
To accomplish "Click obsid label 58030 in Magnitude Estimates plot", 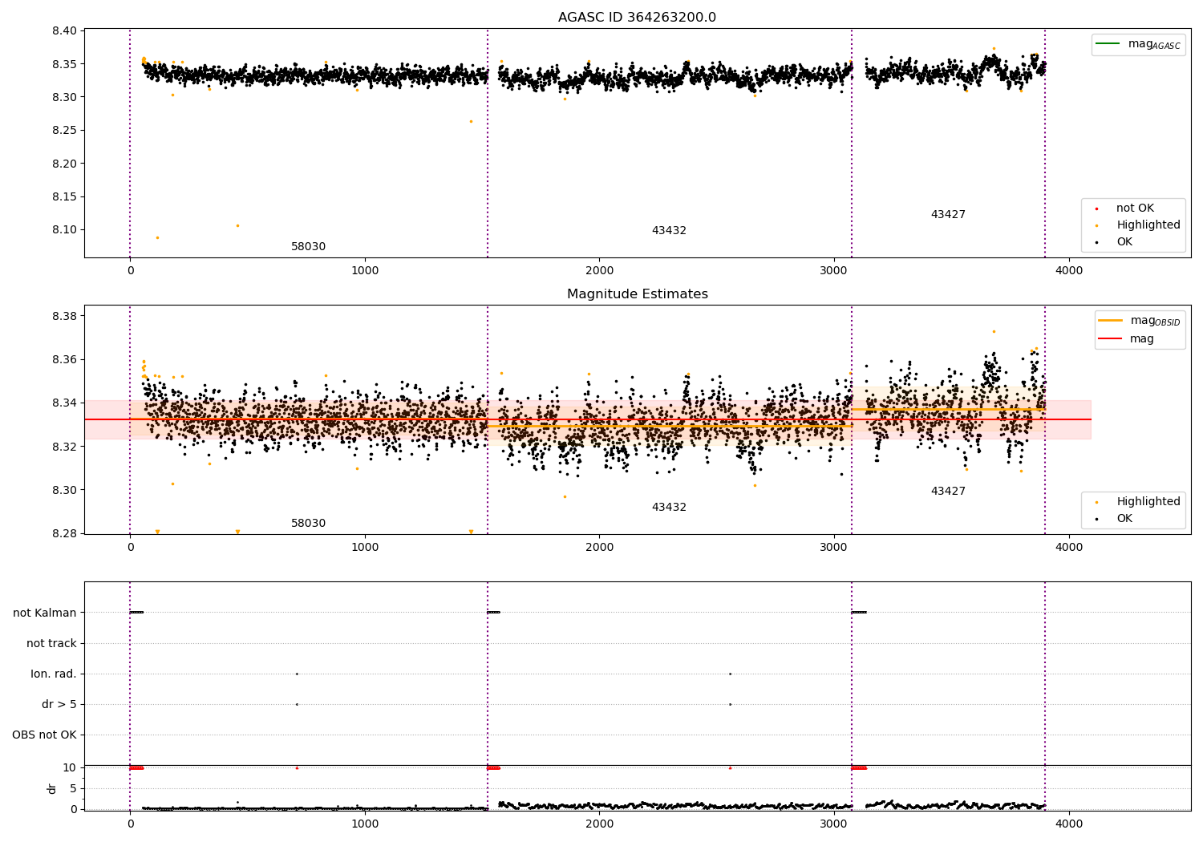I will (x=308, y=524).
